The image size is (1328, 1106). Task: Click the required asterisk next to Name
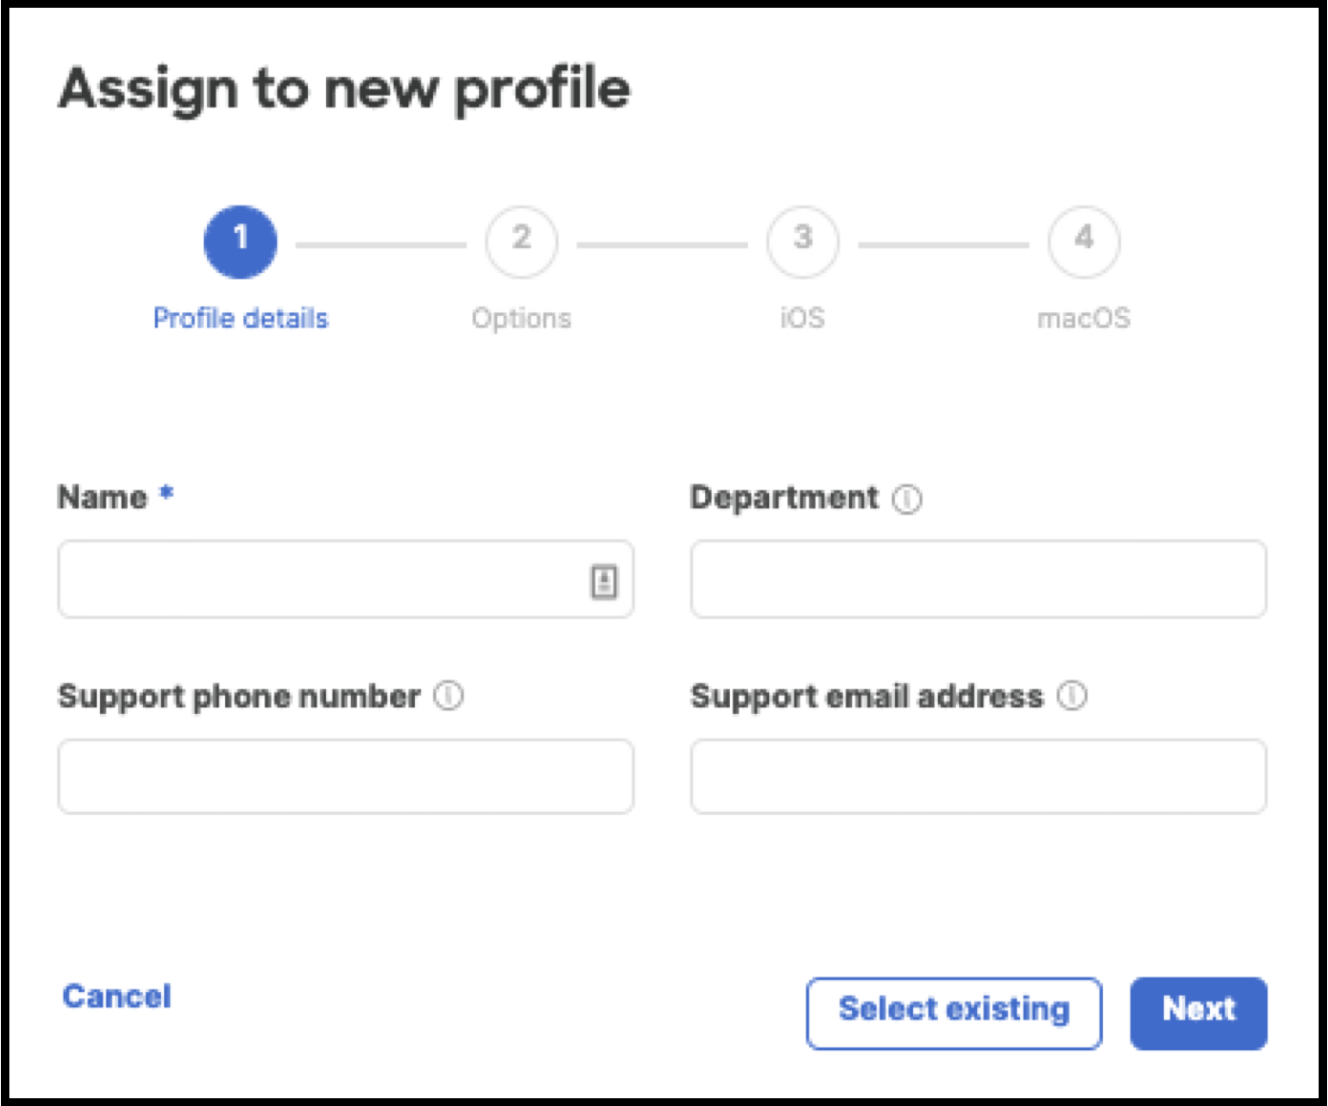pyautogui.click(x=165, y=493)
